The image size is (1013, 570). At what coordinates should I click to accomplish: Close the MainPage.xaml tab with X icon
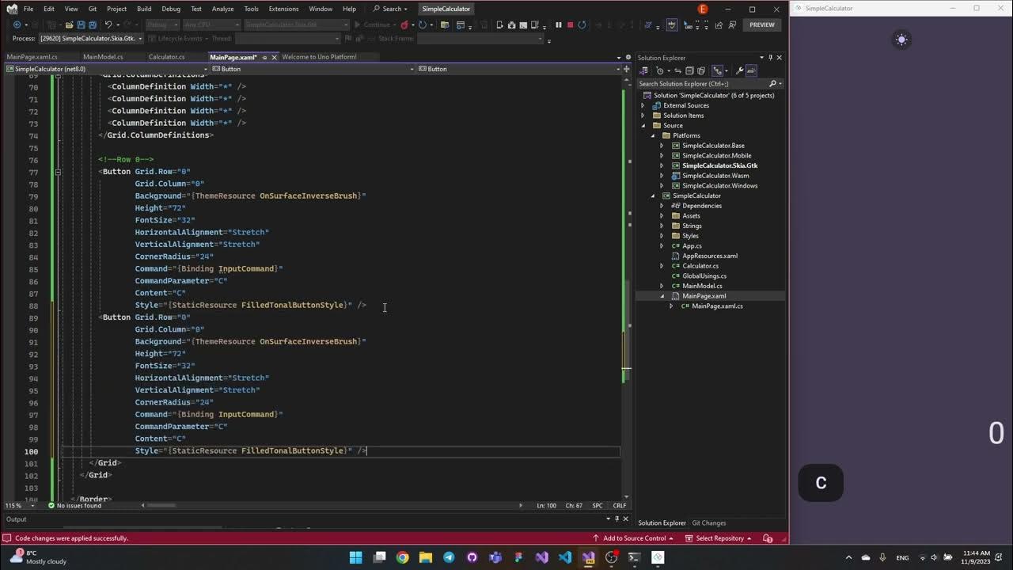[x=274, y=57]
